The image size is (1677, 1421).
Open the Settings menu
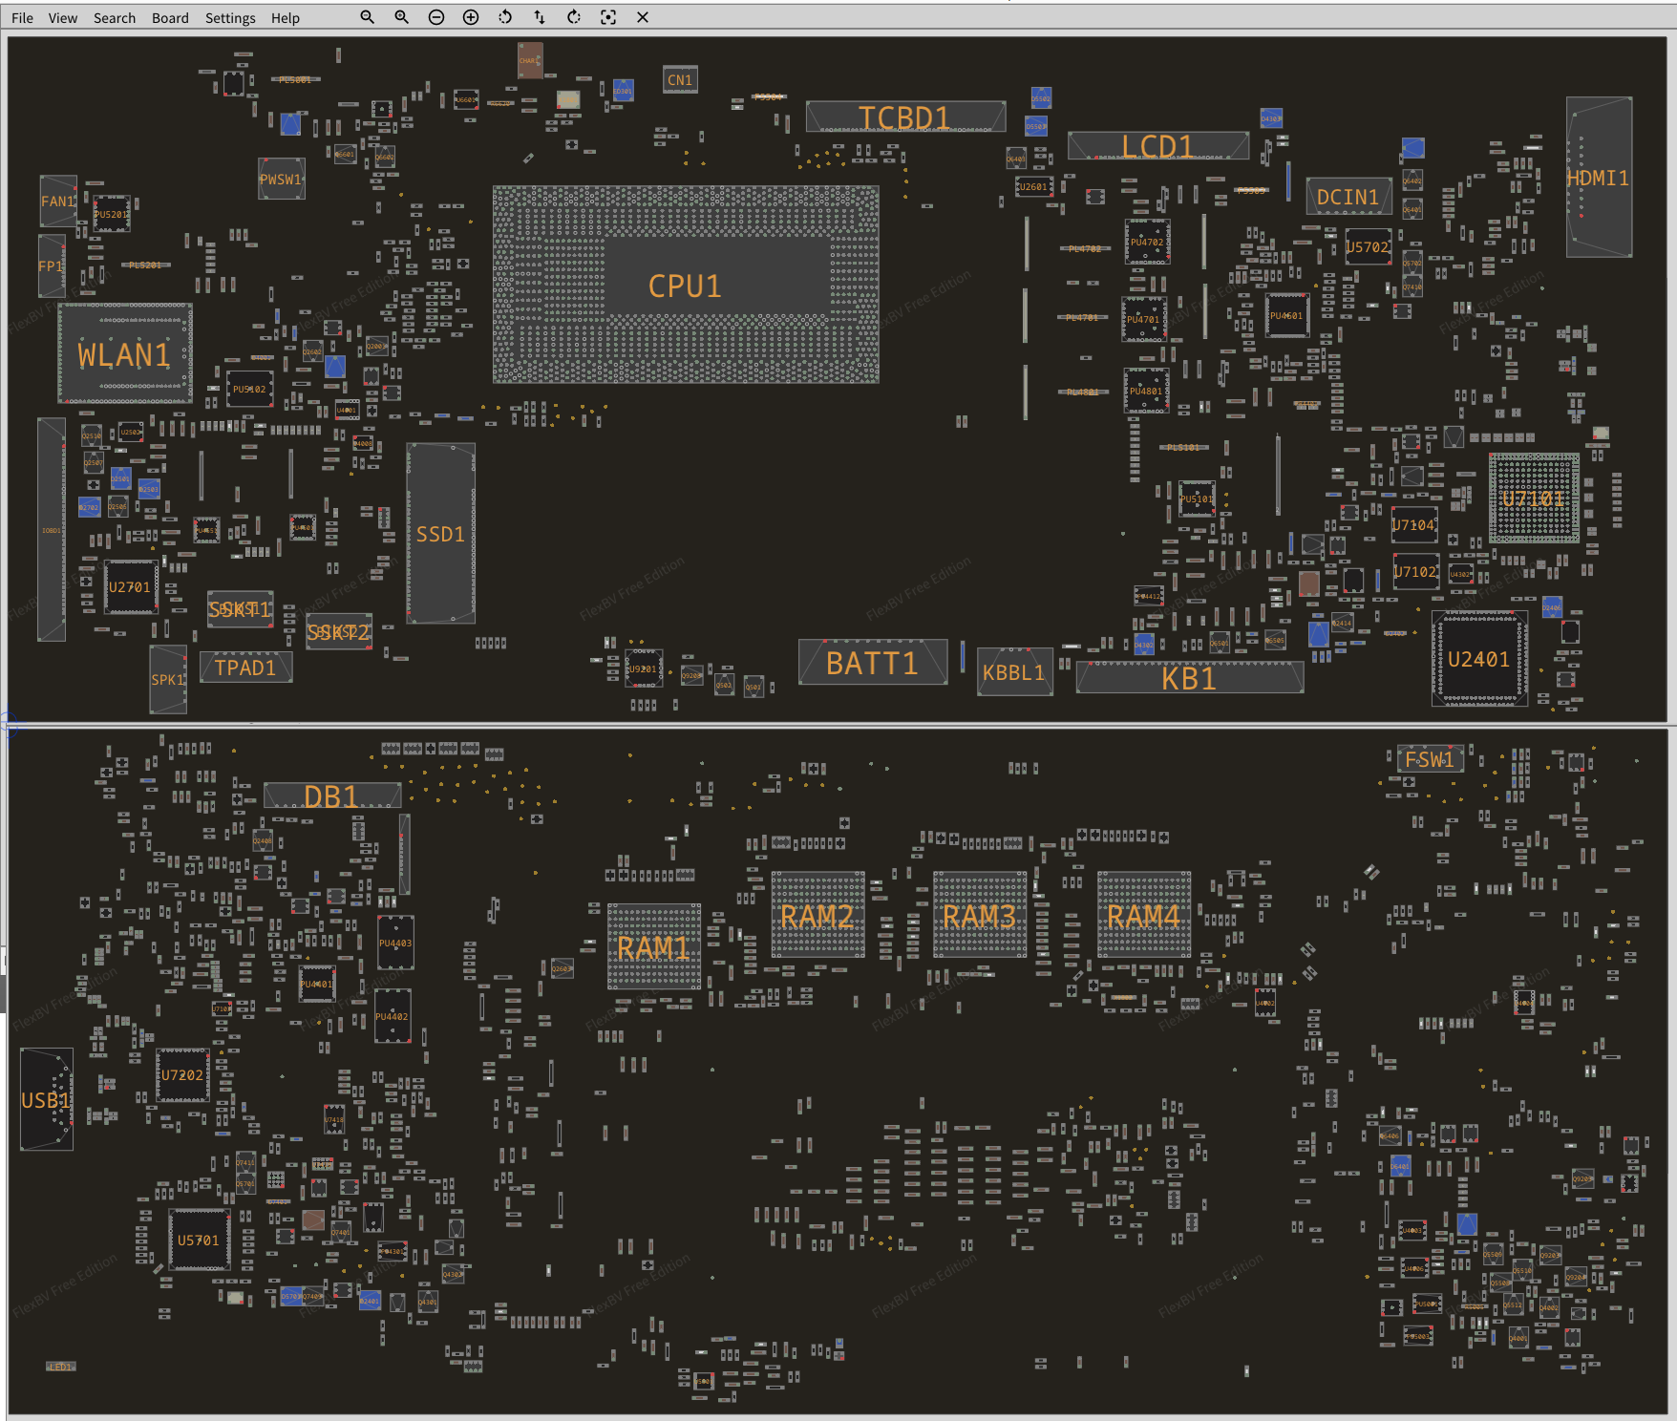(x=230, y=18)
